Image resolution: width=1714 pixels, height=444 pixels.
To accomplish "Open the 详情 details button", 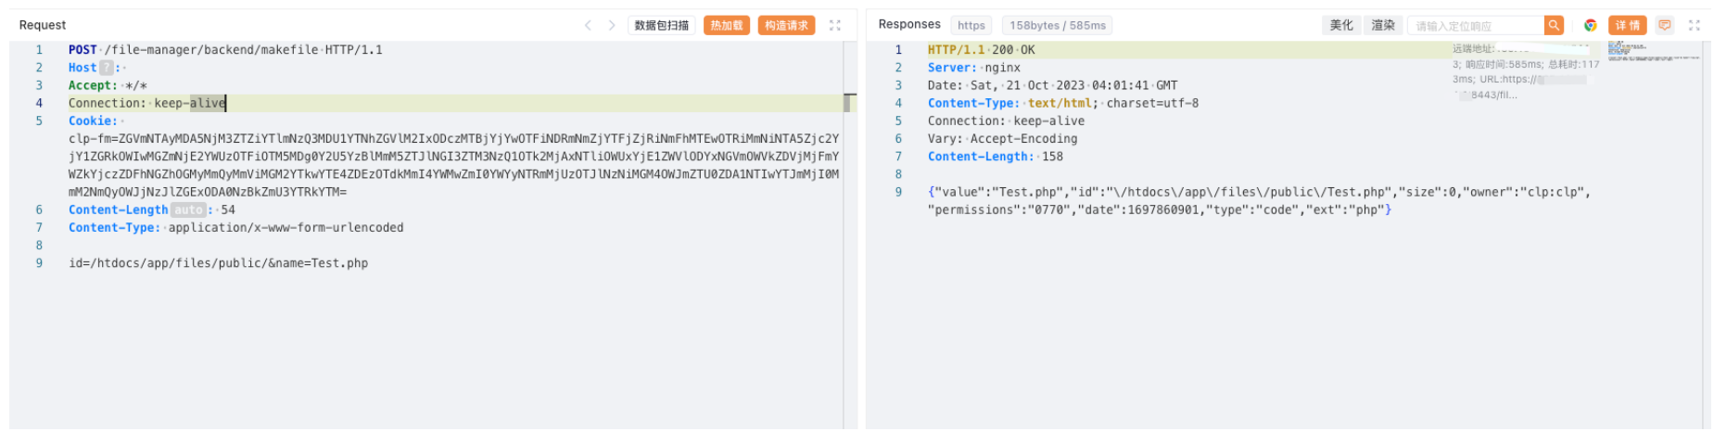I will pos(1628,25).
